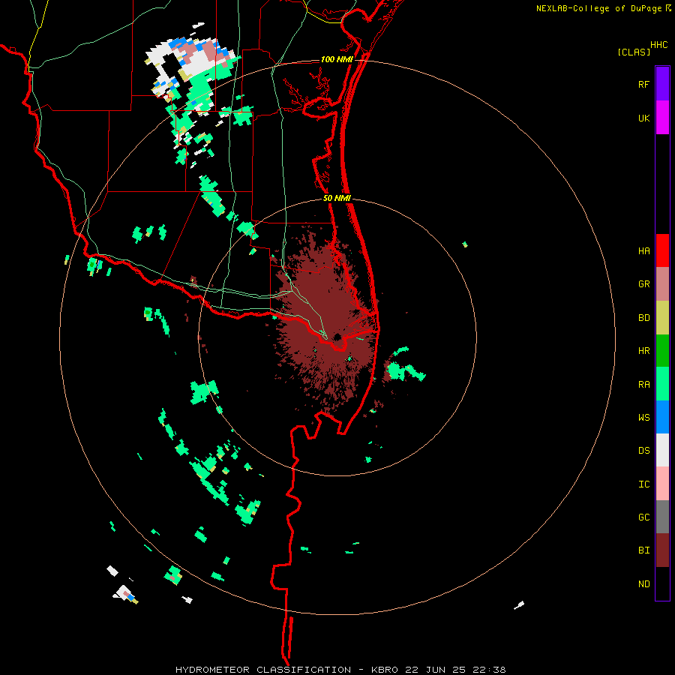
Task: Click the WS blue legend swatch
Action: 662,417
